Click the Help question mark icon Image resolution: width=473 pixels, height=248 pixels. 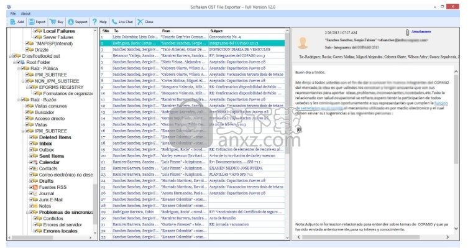(x=94, y=21)
